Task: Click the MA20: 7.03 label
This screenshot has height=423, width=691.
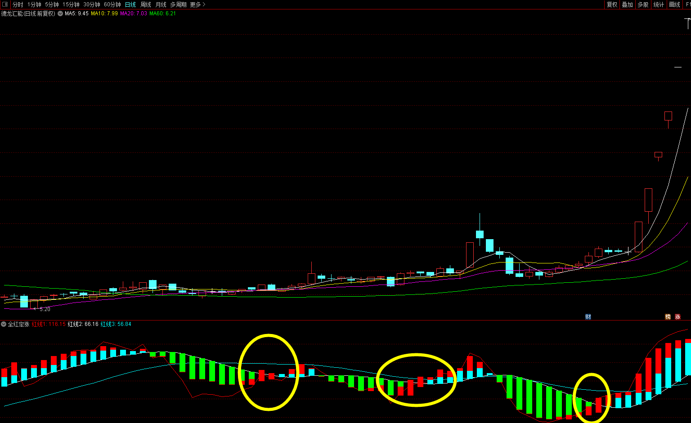Action: 134,13
